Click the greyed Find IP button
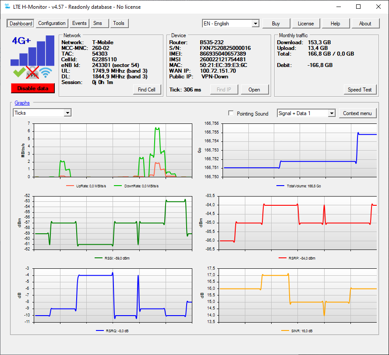Viewport: 389px width, 355px height. coord(224,90)
